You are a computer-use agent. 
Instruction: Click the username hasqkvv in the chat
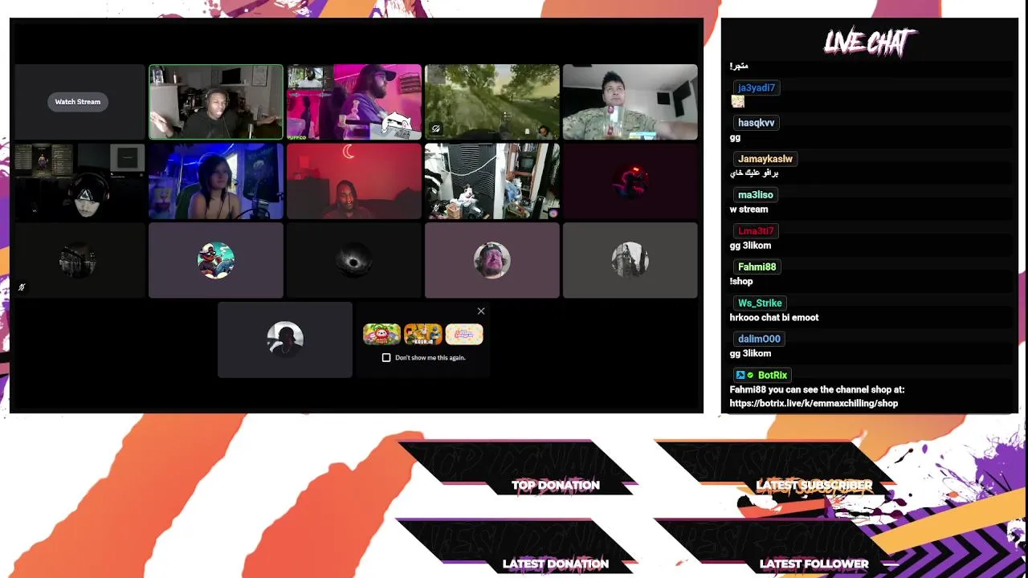757,123
